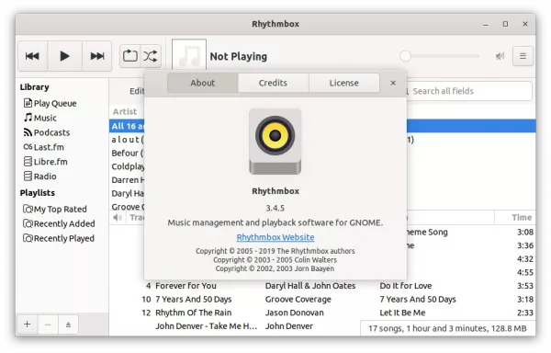Viewport: 551px width, 353px height.
Task: Select the 7 Years And 50 Days track
Action: click(x=193, y=299)
